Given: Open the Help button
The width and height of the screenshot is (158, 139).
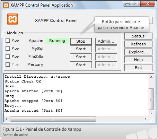Looking at the screenshot, I should coord(138,60).
